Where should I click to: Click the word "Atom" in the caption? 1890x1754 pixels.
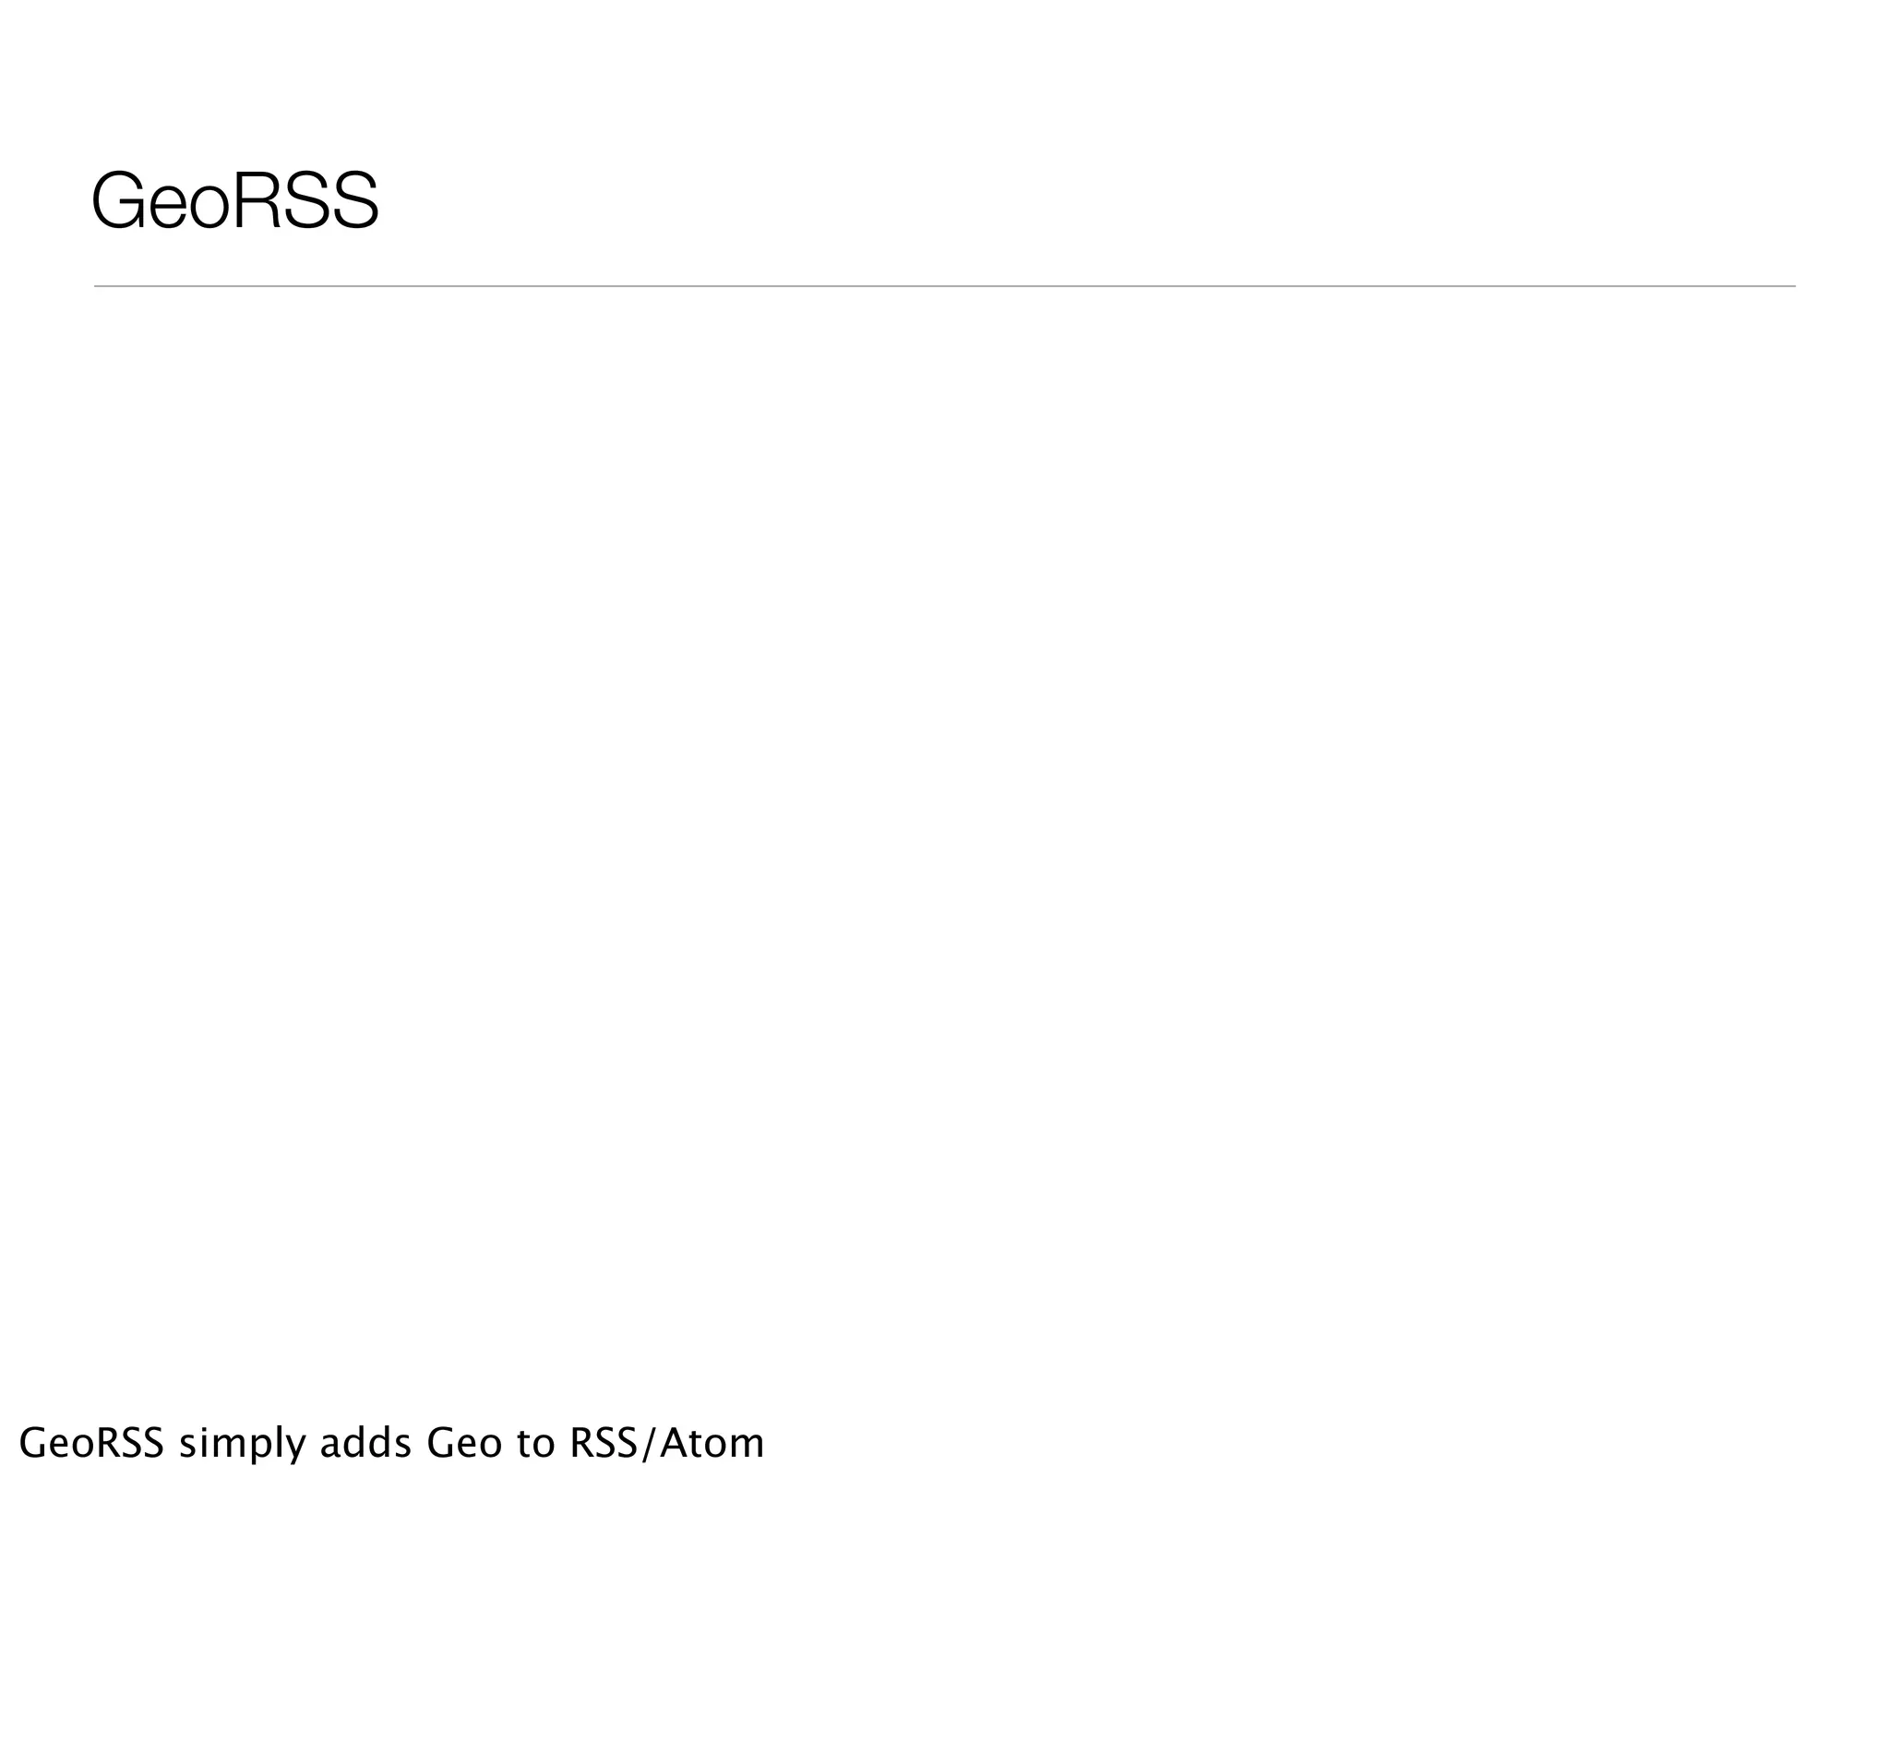point(712,1444)
